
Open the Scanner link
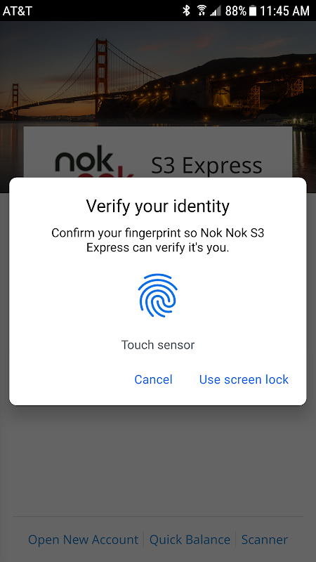pyautogui.click(x=265, y=540)
